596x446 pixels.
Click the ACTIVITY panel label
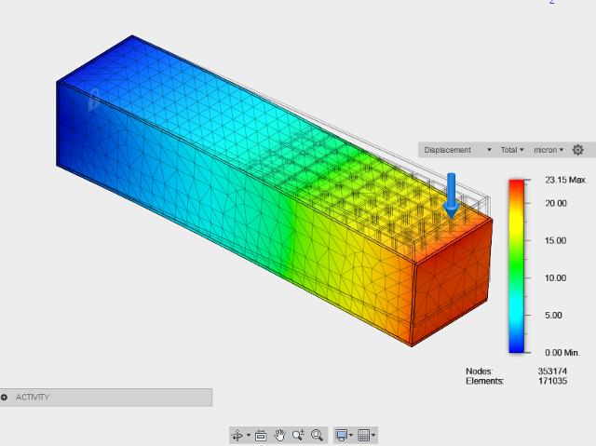pos(34,398)
